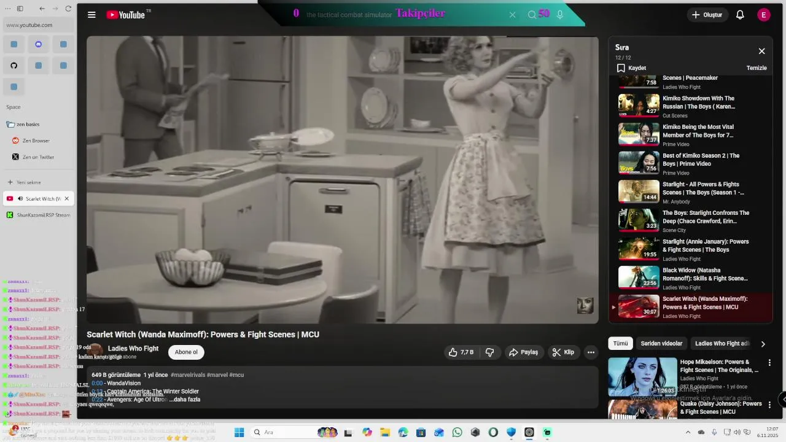Play The Boys: Starlight Confronts The Deep
Image resolution: width=786 pixels, height=442 pixels.
tap(692, 220)
